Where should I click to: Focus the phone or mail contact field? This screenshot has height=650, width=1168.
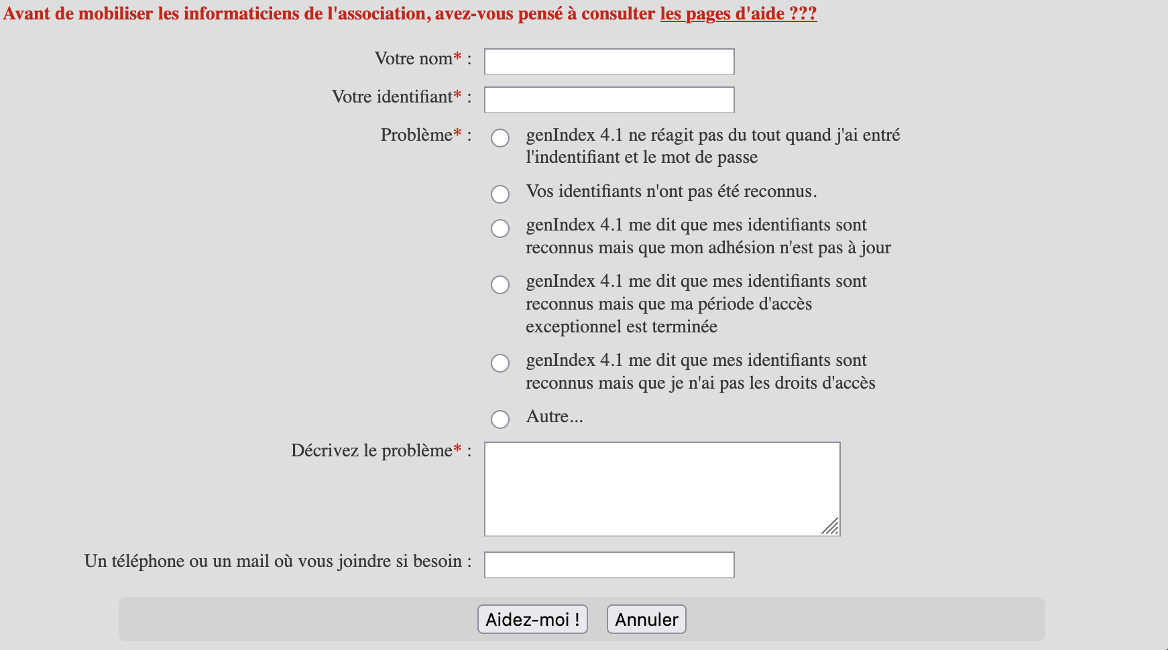pyautogui.click(x=609, y=565)
